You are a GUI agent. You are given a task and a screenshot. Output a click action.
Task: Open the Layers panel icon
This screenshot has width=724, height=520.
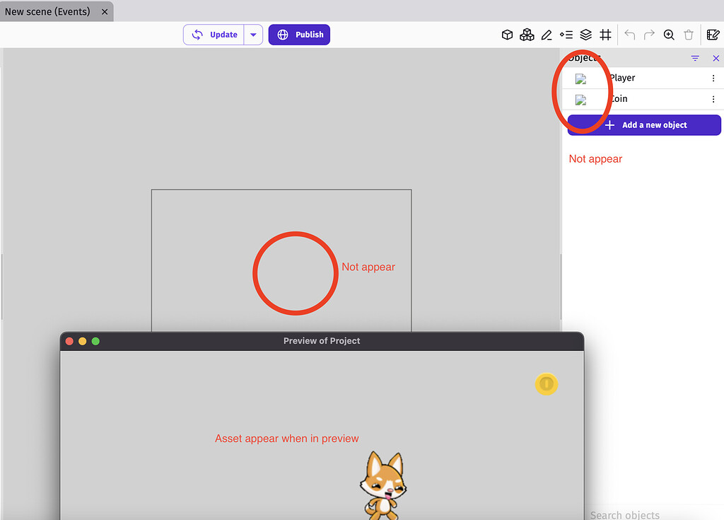click(x=585, y=34)
